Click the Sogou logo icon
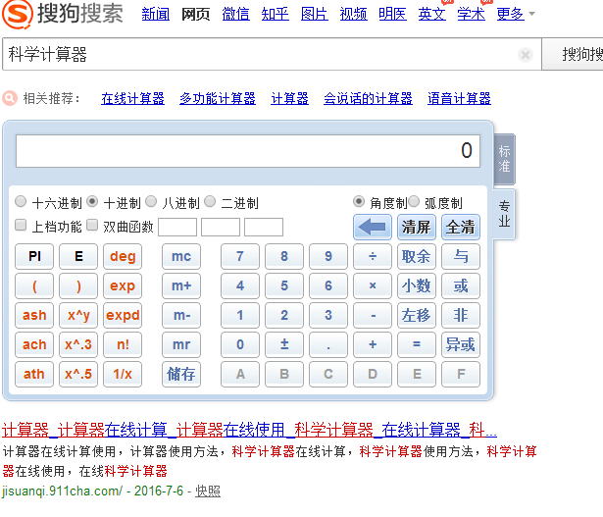The width and height of the screenshot is (603, 517). pos(18,15)
